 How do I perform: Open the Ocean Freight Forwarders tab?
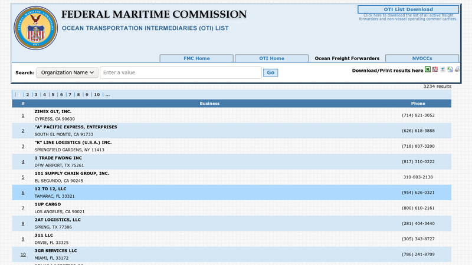[x=347, y=58]
